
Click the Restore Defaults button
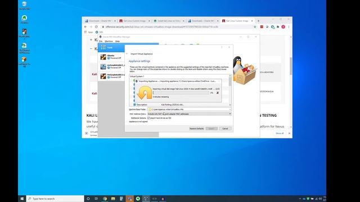(196, 128)
